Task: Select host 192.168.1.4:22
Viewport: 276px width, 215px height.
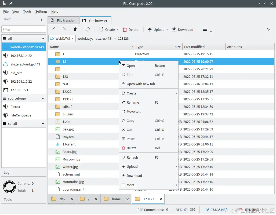Action: 24,56
